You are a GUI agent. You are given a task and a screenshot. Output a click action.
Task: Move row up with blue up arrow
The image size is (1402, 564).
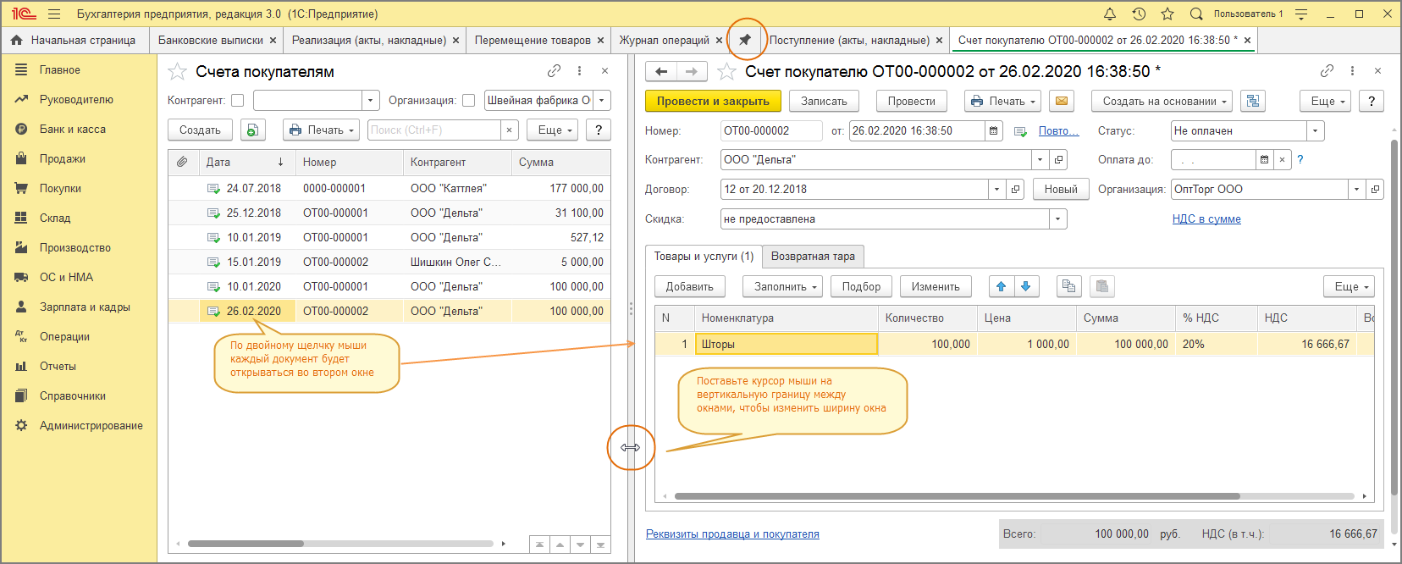coord(1002,286)
